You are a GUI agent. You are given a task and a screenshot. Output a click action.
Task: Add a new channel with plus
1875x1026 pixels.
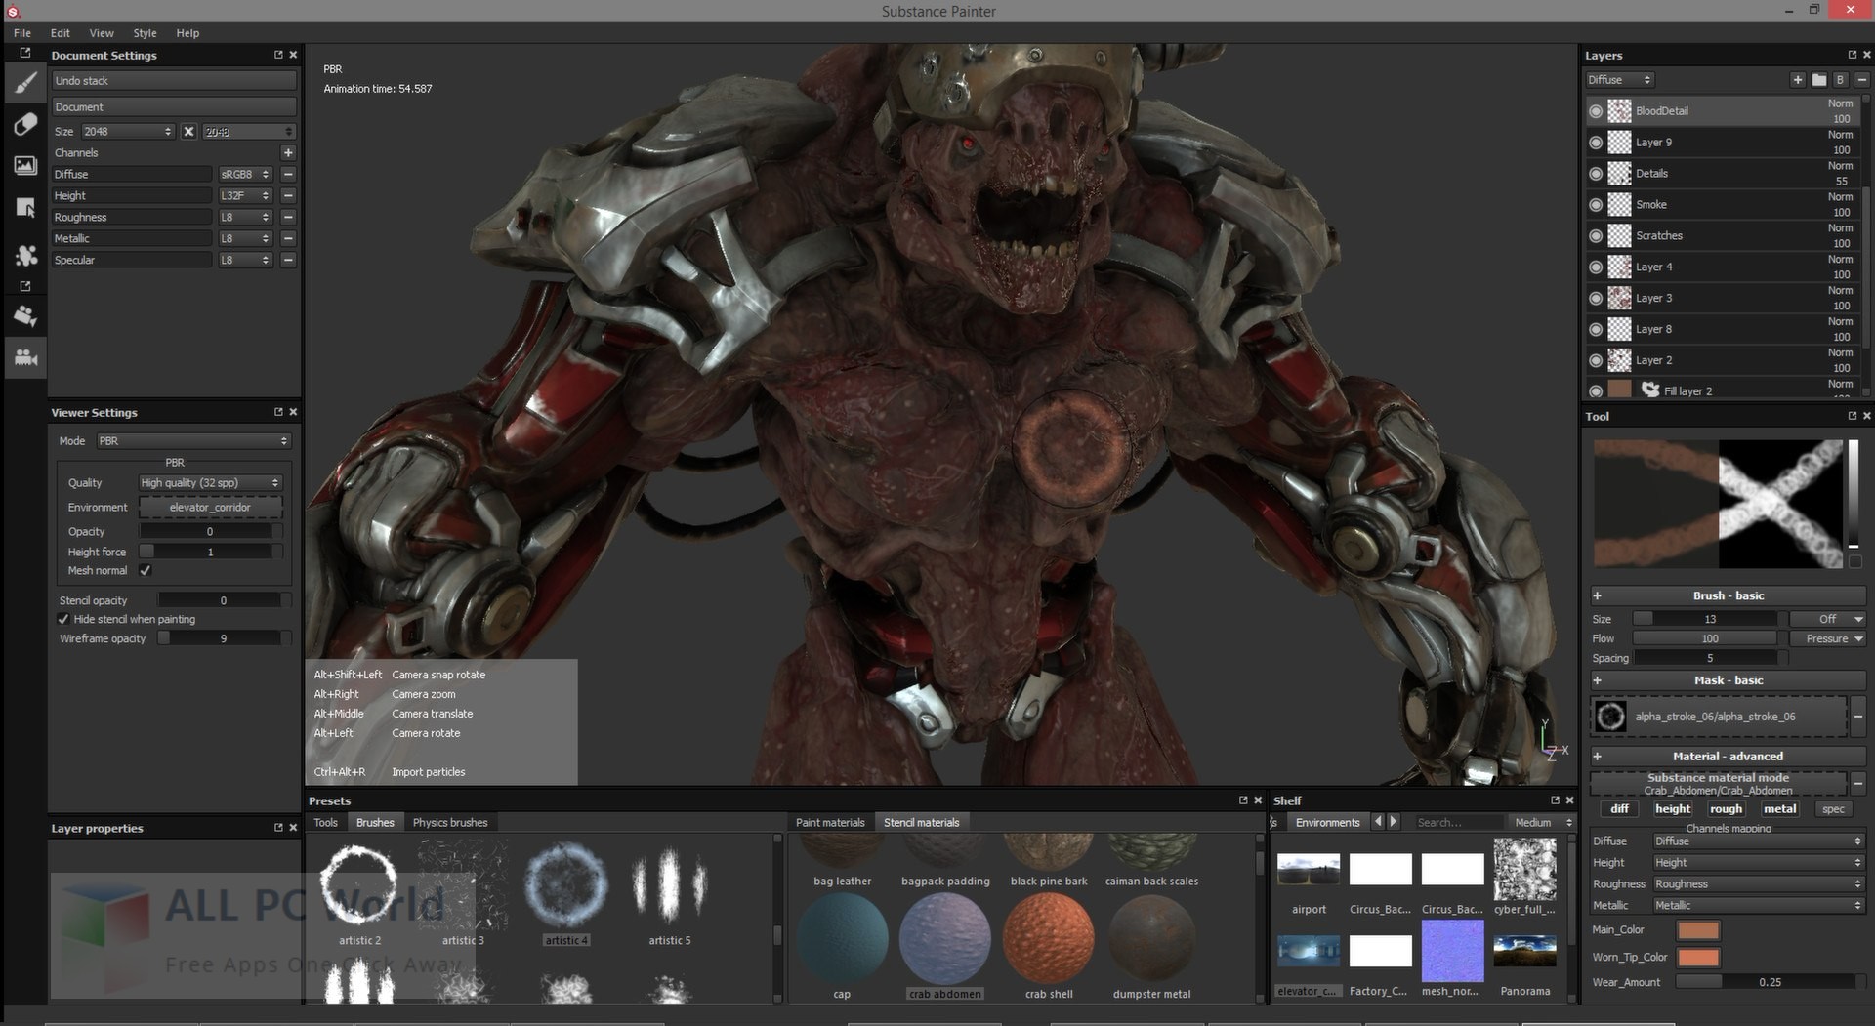click(288, 153)
